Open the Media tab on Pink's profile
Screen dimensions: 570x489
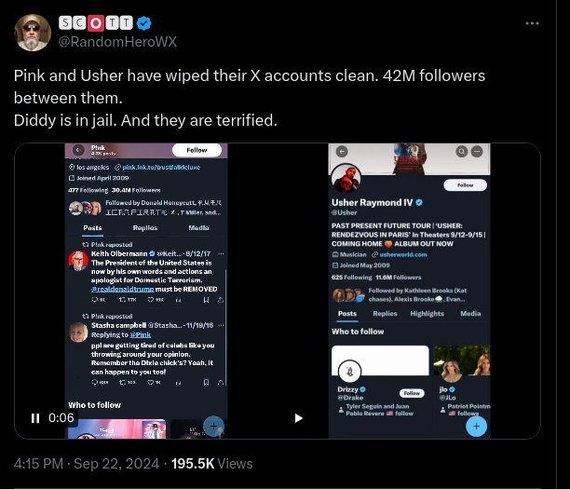point(198,227)
